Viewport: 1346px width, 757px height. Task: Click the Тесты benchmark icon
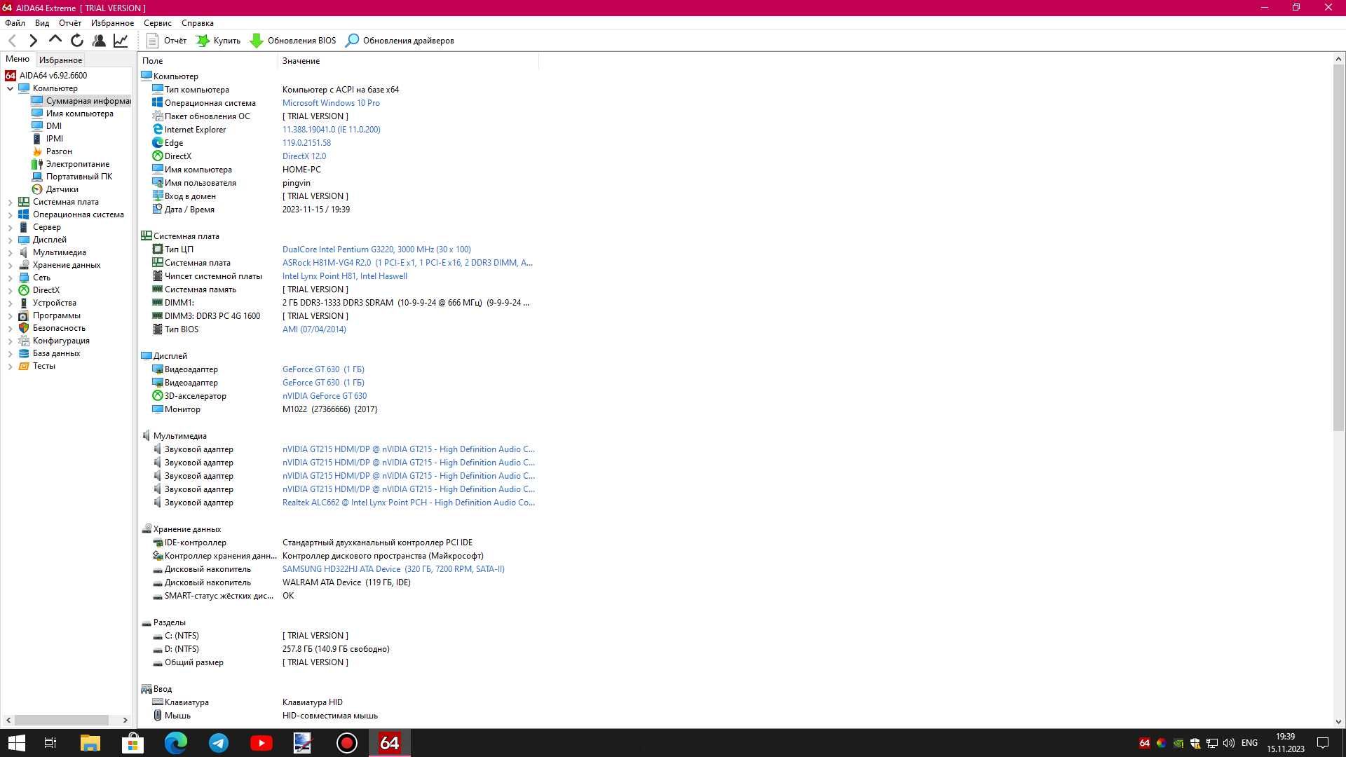pyautogui.click(x=24, y=366)
